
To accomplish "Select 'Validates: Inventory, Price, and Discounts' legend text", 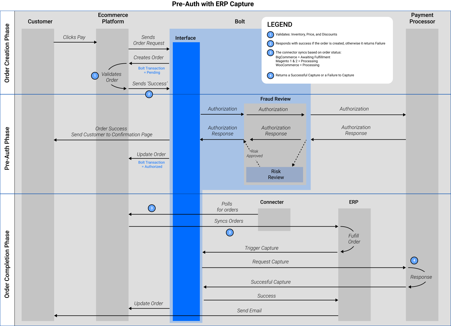I will (x=306, y=34).
